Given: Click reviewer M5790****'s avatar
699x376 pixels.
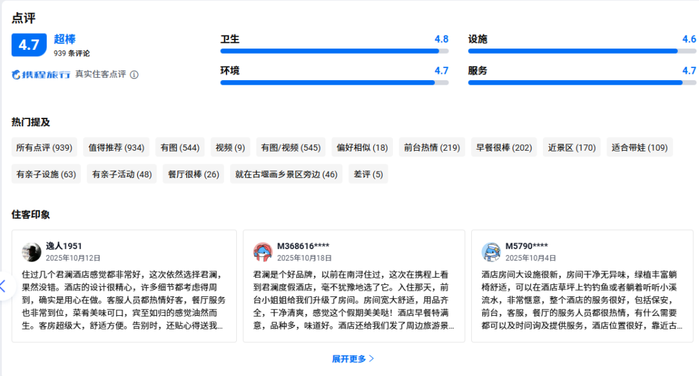Looking at the screenshot, I should click(491, 251).
